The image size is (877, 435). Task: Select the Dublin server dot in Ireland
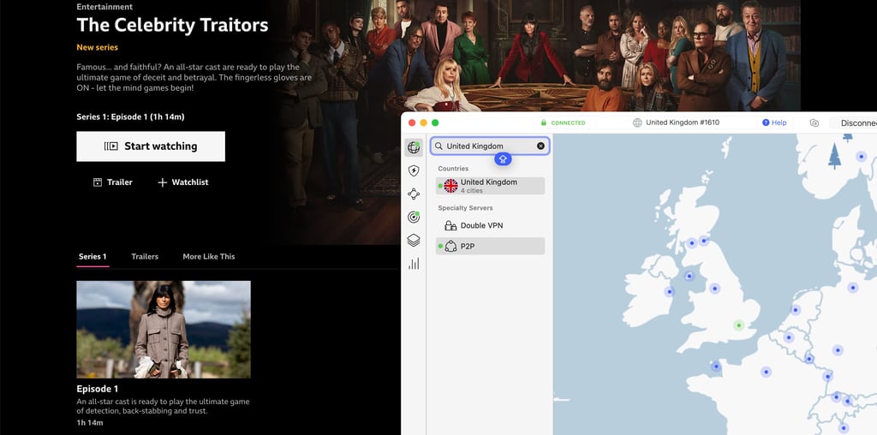(x=670, y=291)
